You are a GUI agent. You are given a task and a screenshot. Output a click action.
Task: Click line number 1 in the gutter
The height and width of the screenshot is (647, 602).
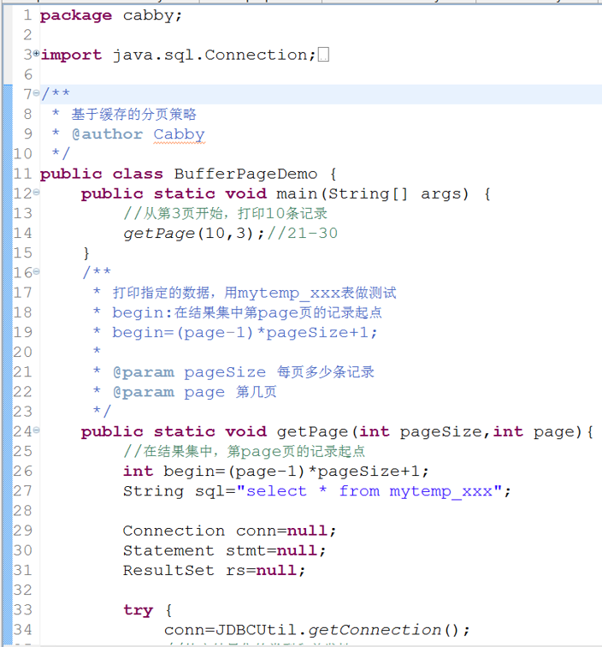27,15
